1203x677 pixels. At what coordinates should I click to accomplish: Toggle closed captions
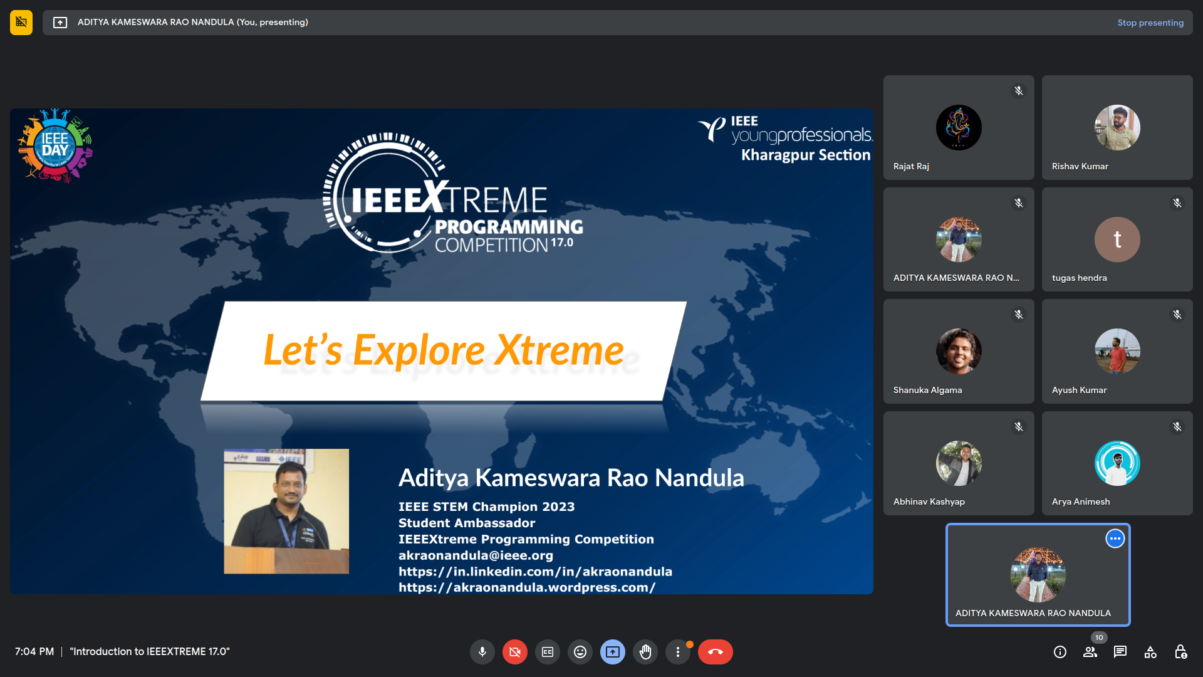pyautogui.click(x=548, y=652)
